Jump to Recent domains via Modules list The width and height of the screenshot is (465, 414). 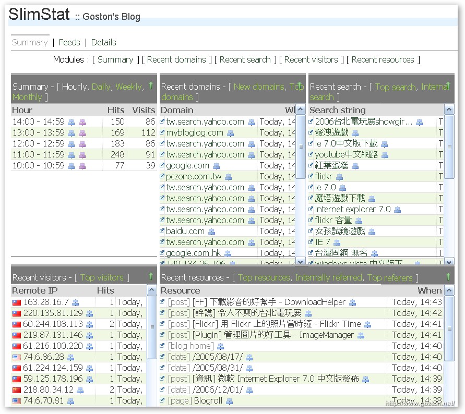[176, 59]
